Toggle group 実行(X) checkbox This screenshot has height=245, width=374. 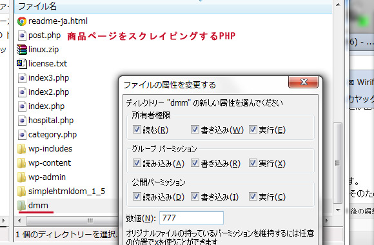click(x=253, y=163)
